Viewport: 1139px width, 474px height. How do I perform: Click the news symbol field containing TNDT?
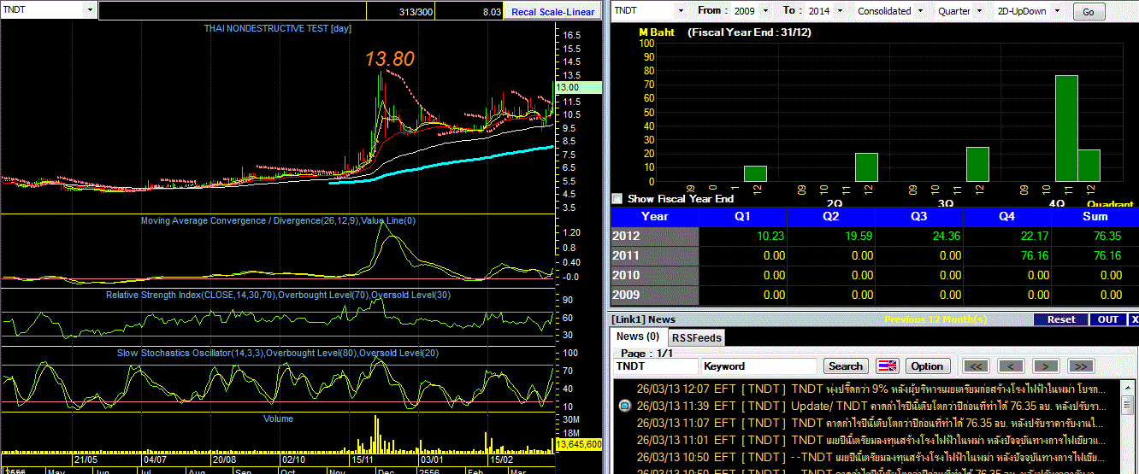[x=656, y=366]
